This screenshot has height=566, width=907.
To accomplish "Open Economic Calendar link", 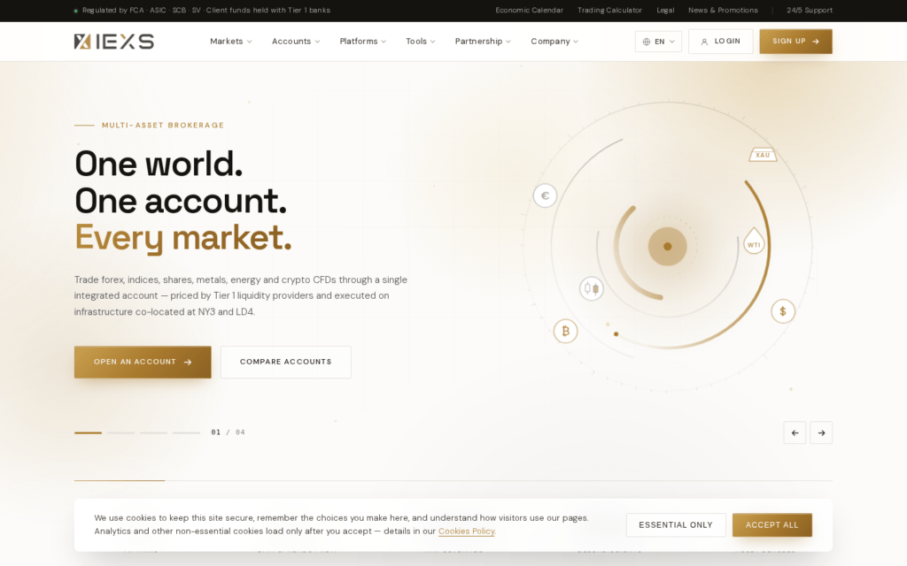I will pos(530,11).
